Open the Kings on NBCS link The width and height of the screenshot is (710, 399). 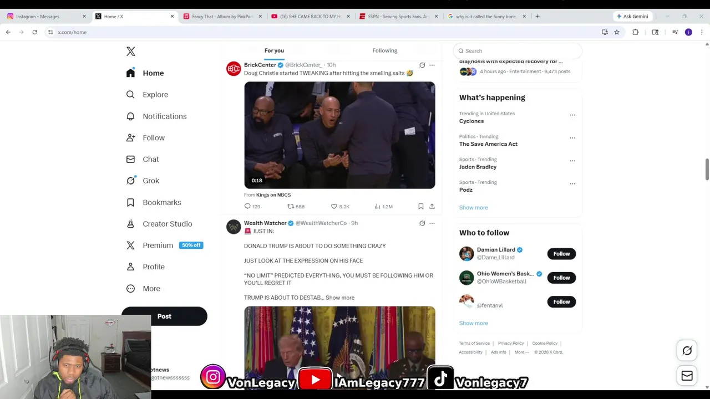pos(273,195)
